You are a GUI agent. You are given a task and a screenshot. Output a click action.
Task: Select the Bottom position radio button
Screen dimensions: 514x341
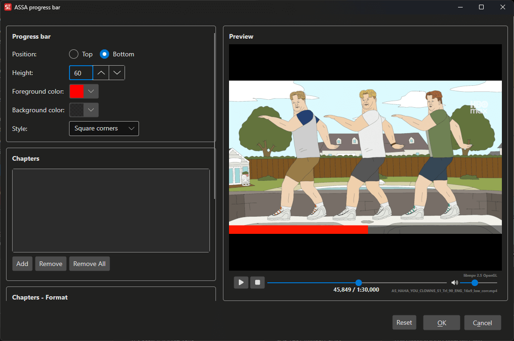[104, 54]
